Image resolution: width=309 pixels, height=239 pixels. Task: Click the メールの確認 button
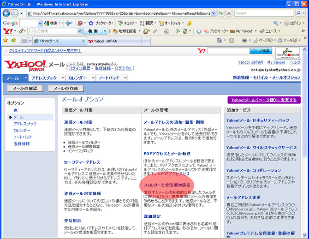point(25,88)
